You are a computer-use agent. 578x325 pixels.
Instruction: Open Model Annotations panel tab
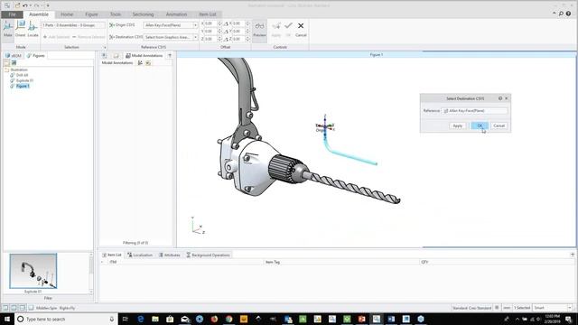click(x=144, y=56)
